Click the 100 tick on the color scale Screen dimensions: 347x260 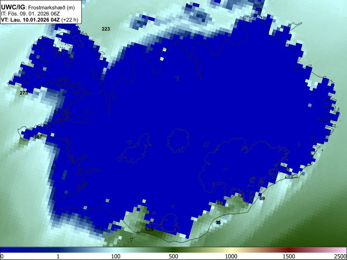tap(116, 256)
